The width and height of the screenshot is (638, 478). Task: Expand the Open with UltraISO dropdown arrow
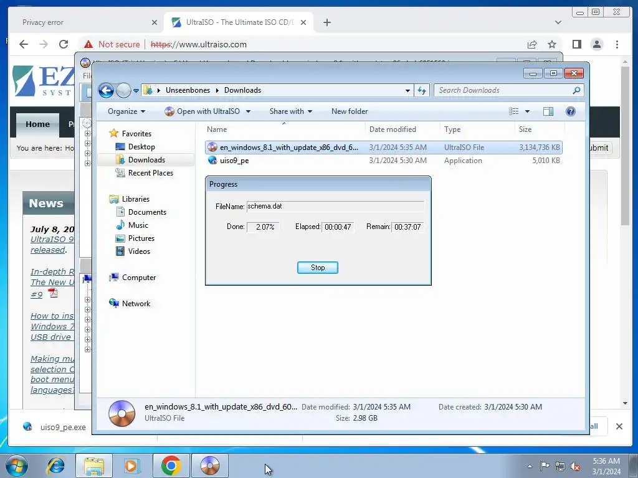(x=248, y=111)
